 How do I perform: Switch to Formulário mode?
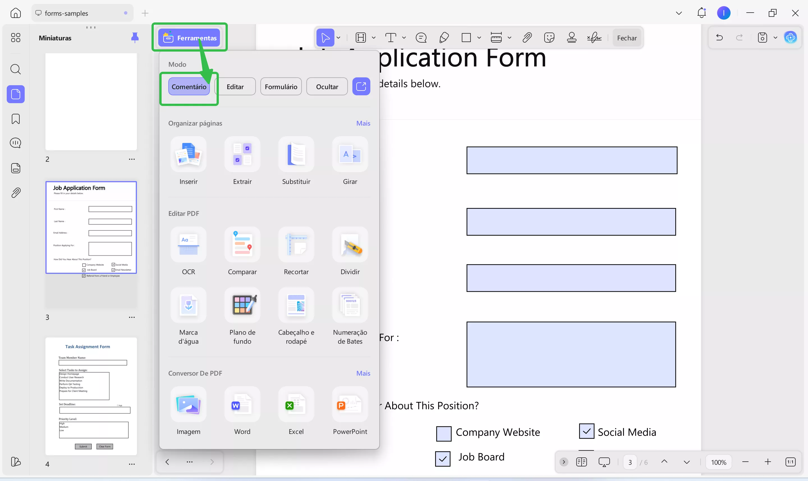click(281, 87)
